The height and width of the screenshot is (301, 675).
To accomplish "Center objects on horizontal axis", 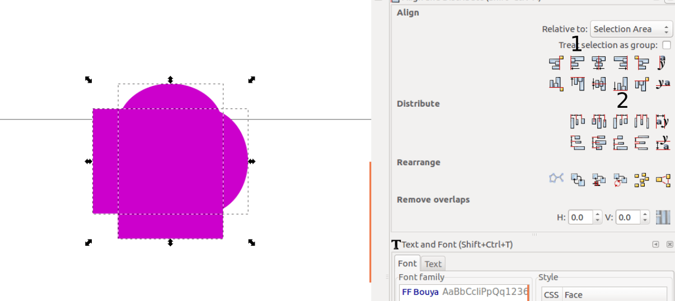I will (599, 84).
